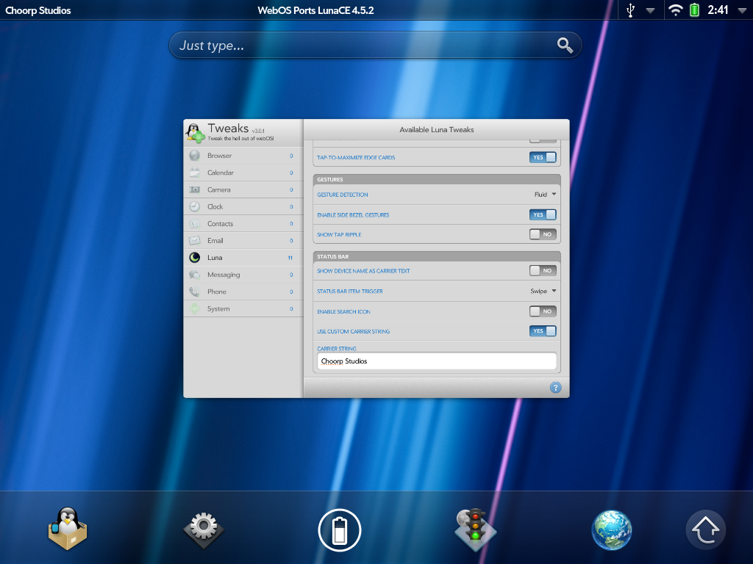This screenshot has width=753, height=564.
Task: Open the USB status dropdown arrow
Action: tap(650, 10)
